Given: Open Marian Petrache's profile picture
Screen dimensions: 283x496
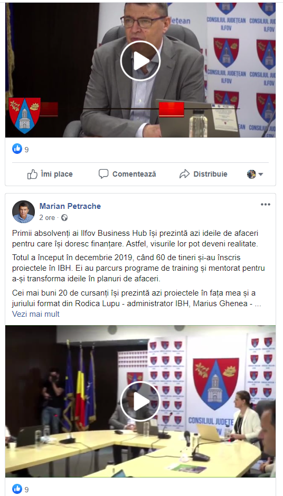Looking at the screenshot, I should coord(23,212).
